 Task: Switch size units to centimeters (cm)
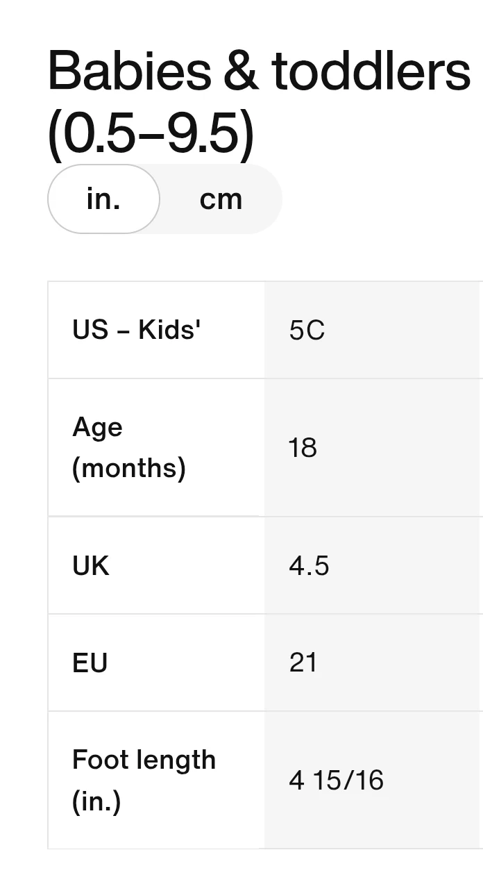click(x=221, y=199)
